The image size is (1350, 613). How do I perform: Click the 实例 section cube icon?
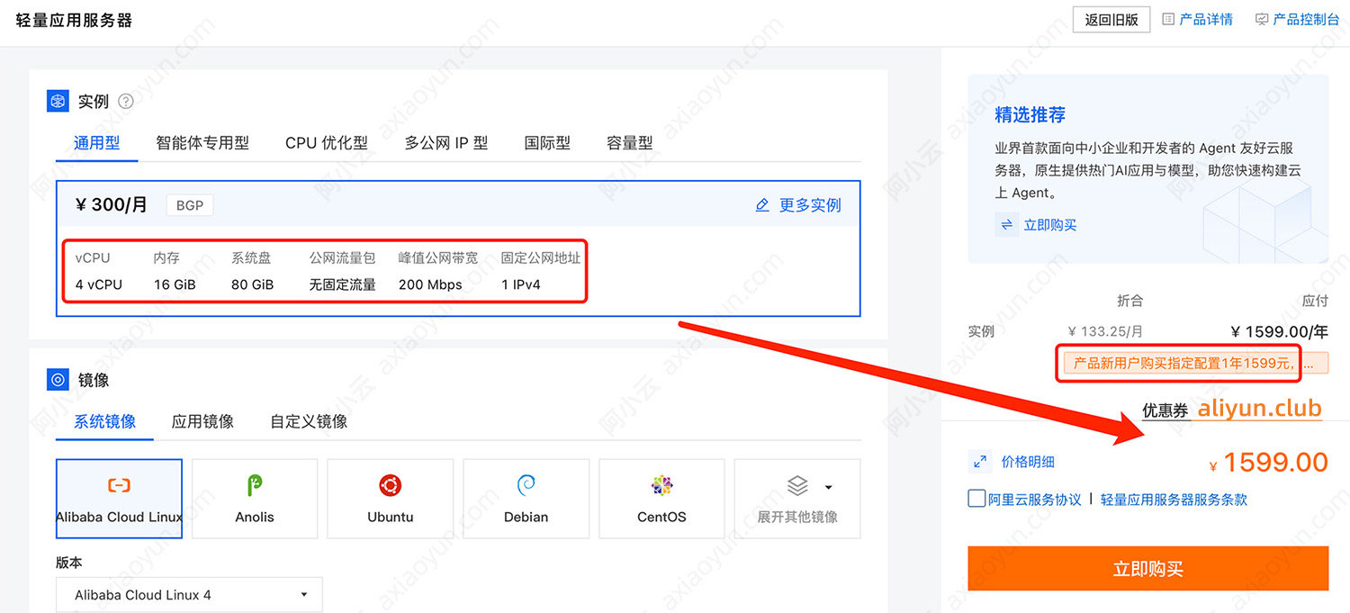[x=58, y=101]
